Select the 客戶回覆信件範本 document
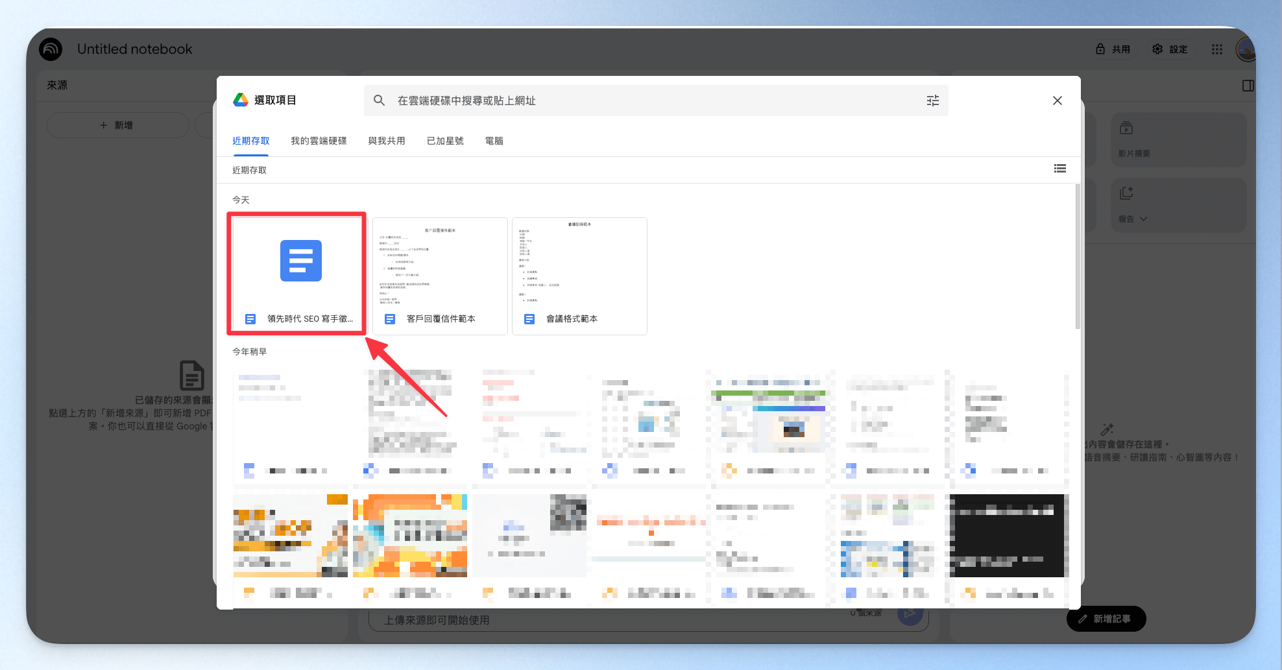Viewport: 1282px width, 670px height. click(x=440, y=276)
